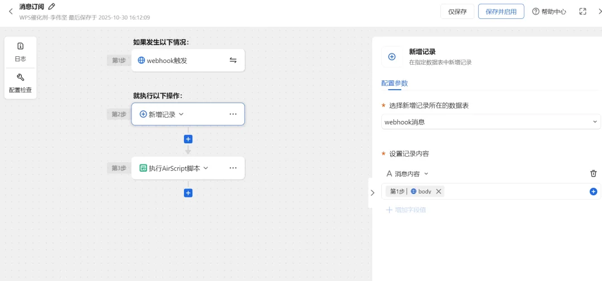602x281 pixels.
Task: Switch to the 配置参数 tab
Action: (394, 83)
